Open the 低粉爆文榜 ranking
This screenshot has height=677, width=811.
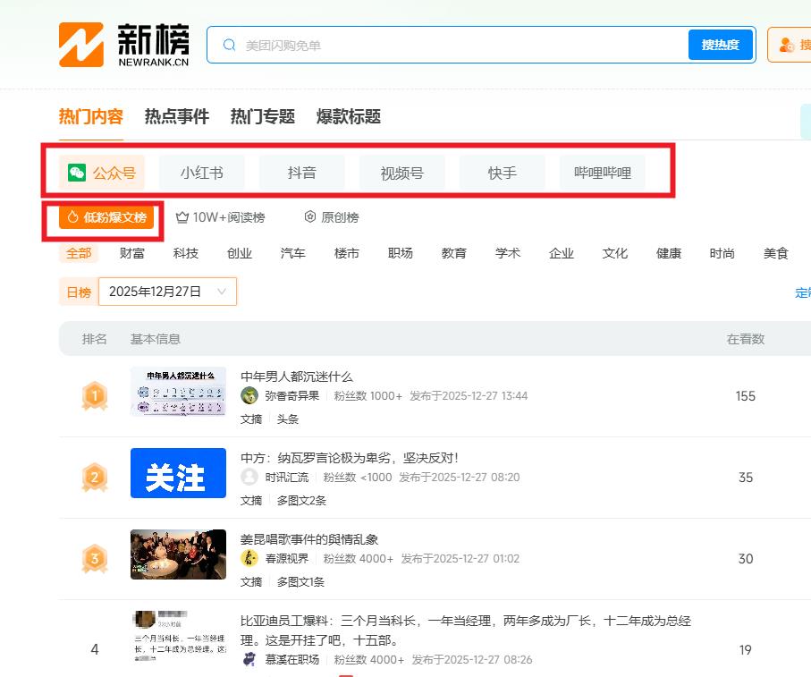[x=106, y=217]
